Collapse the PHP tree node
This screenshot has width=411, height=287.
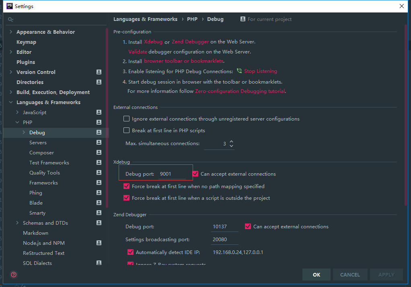click(17, 122)
